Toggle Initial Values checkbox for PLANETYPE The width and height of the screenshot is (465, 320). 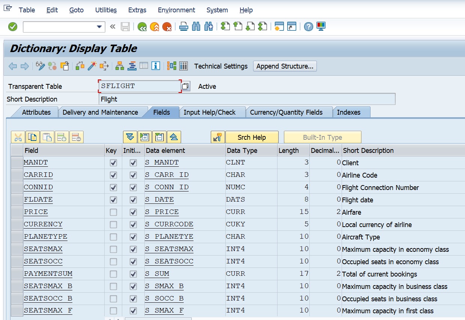coord(133,237)
